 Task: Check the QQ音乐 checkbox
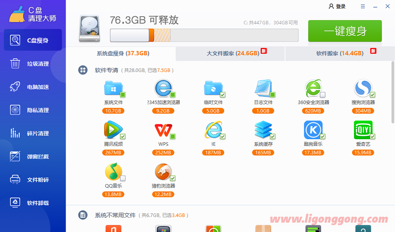point(122,178)
